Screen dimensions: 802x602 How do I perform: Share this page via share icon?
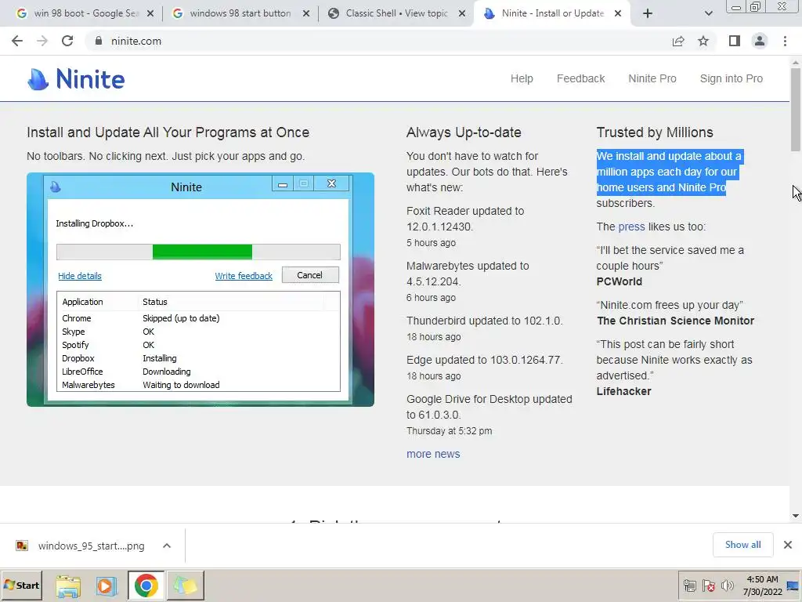pos(678,41)
